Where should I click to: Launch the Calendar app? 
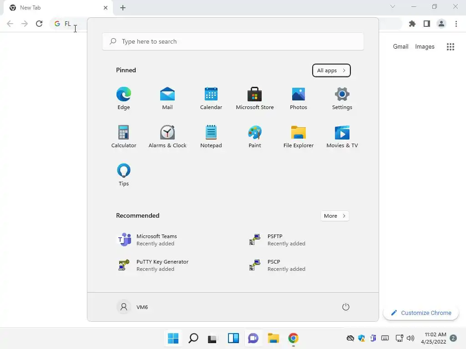coord(211,99)
